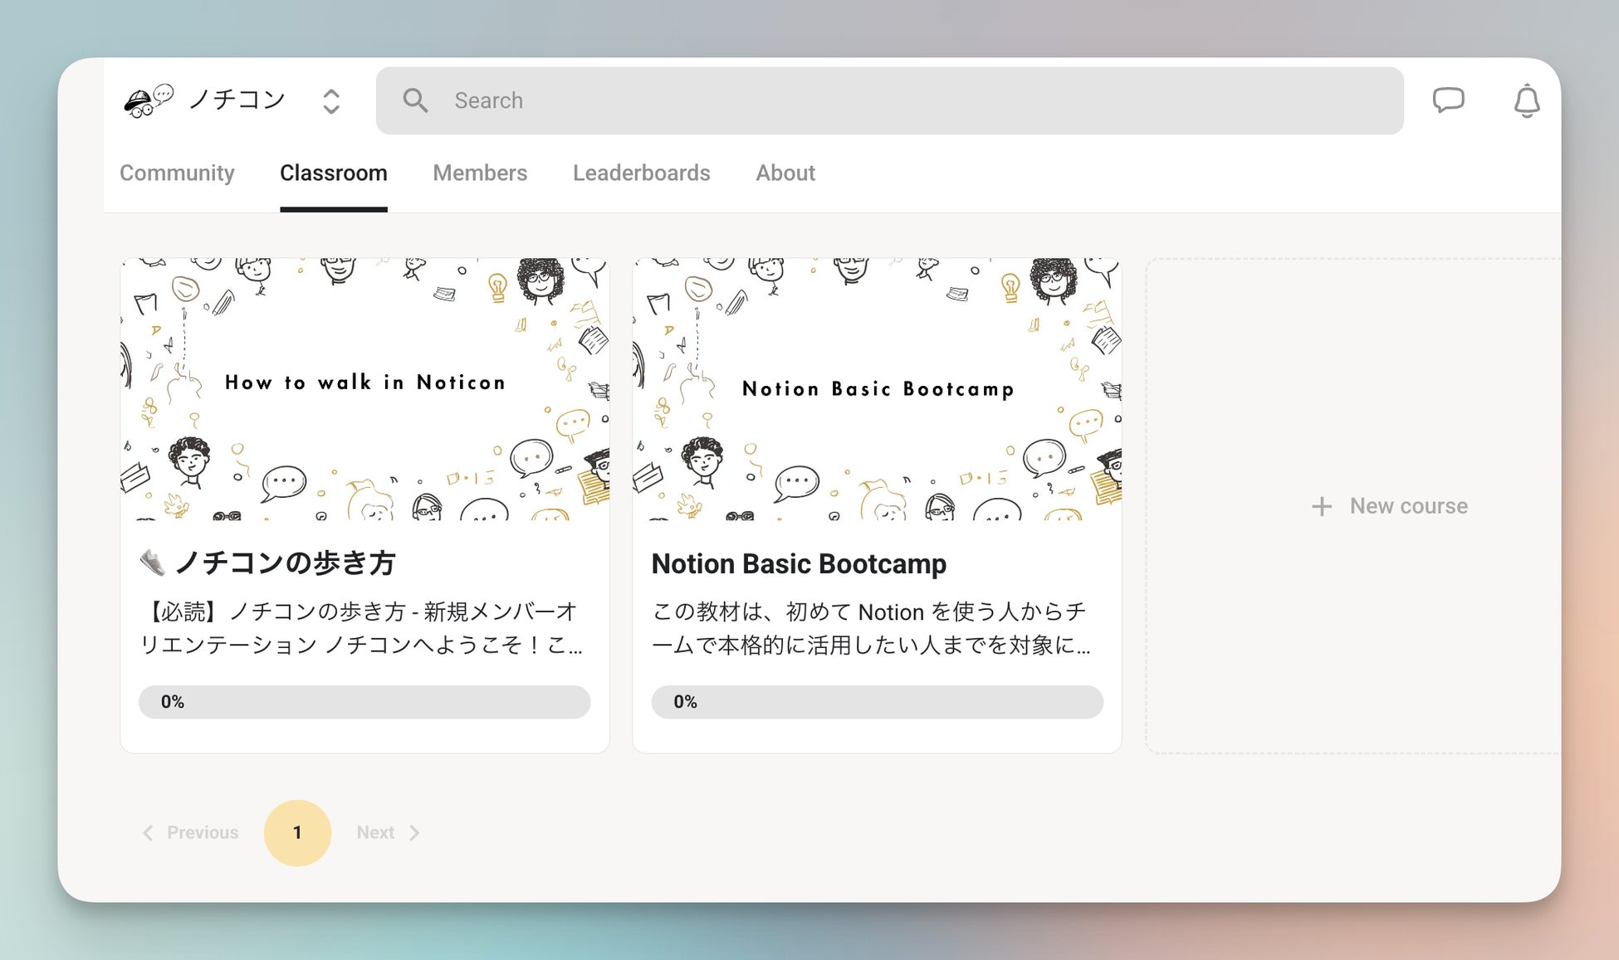Select the Classroom tab
The height and width of the screenshot is (960, 1619).
[x=334, y=173]
